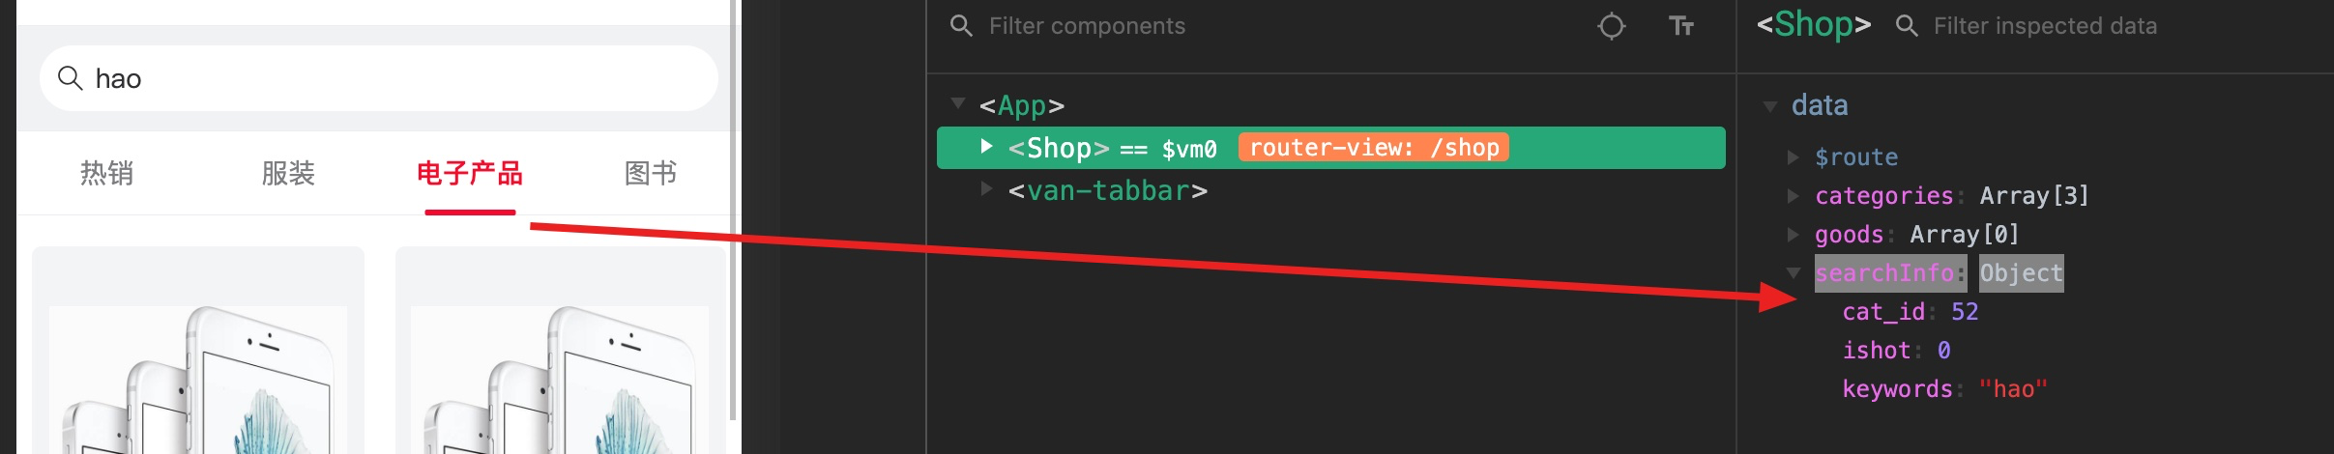
Task: Click the magnifier in Filter inspected data
Action: [x=1907, y=26]
